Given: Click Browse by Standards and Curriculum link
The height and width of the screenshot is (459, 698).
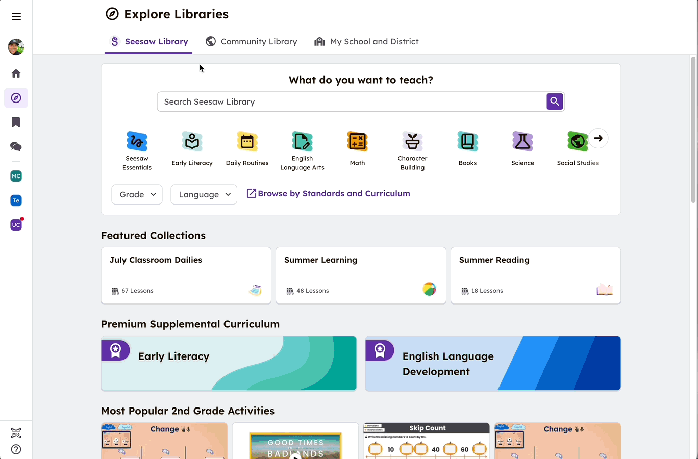Looking at the screenshot, I should pyautogui.click(x=328, y=194).
